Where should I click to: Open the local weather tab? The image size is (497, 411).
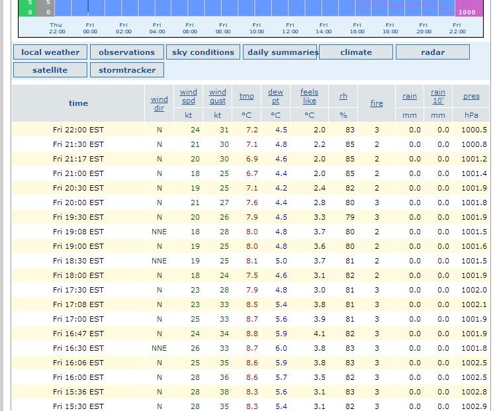tap(50, 52)
